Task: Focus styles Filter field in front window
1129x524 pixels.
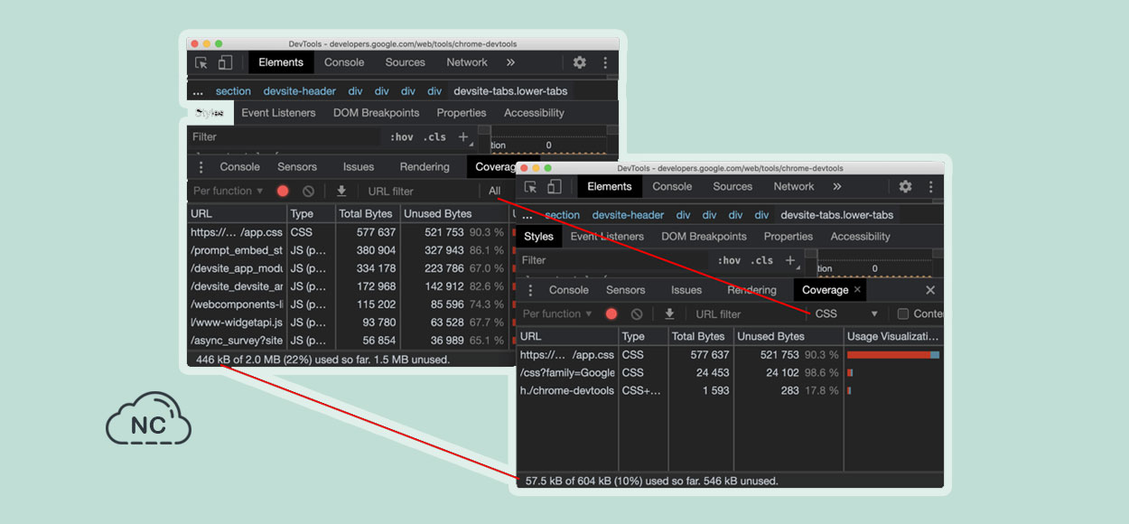Action: coord(614,260)
